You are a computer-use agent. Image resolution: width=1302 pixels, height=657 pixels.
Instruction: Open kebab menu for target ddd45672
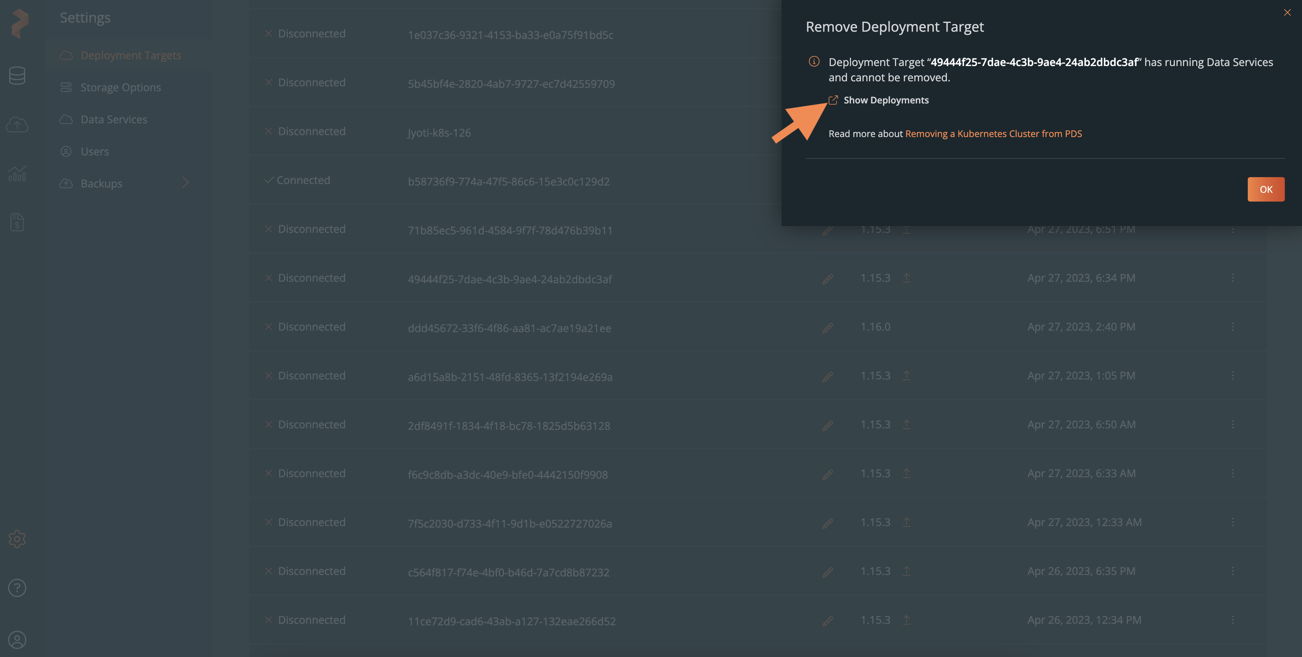click(1233, 327)
